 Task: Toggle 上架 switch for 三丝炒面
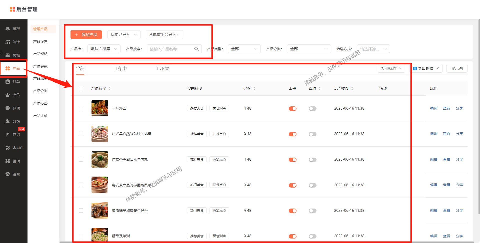coord(292,109)
